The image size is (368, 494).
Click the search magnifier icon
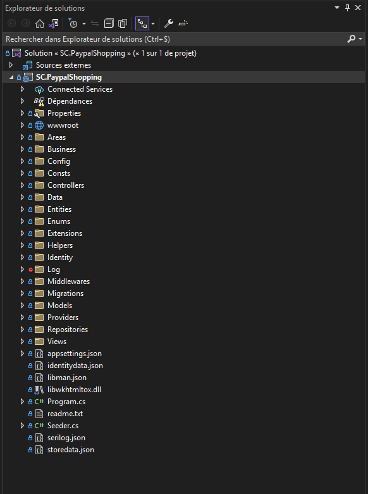[352, 39]
